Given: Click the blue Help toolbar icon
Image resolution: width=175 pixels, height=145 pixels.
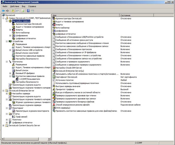Looking at the screenshot, I should 28,11.
